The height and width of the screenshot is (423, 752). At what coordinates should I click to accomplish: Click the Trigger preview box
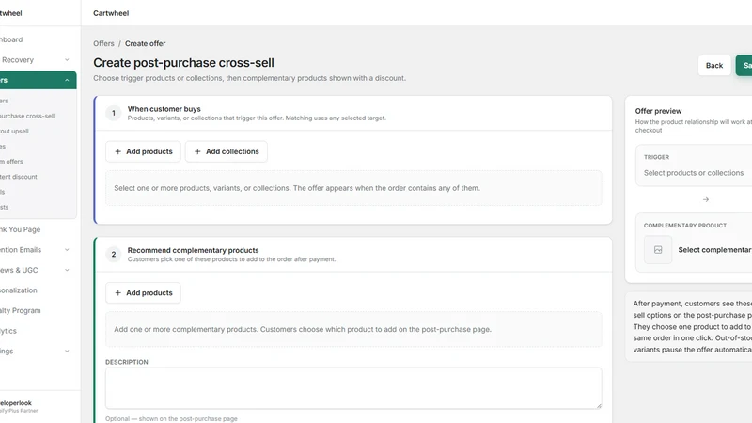(694, 165)
